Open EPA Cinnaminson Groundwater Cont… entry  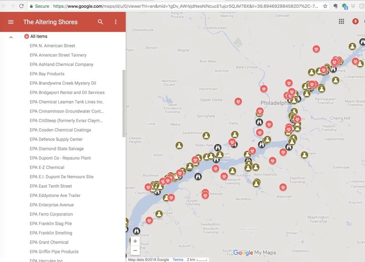point(67,111)
